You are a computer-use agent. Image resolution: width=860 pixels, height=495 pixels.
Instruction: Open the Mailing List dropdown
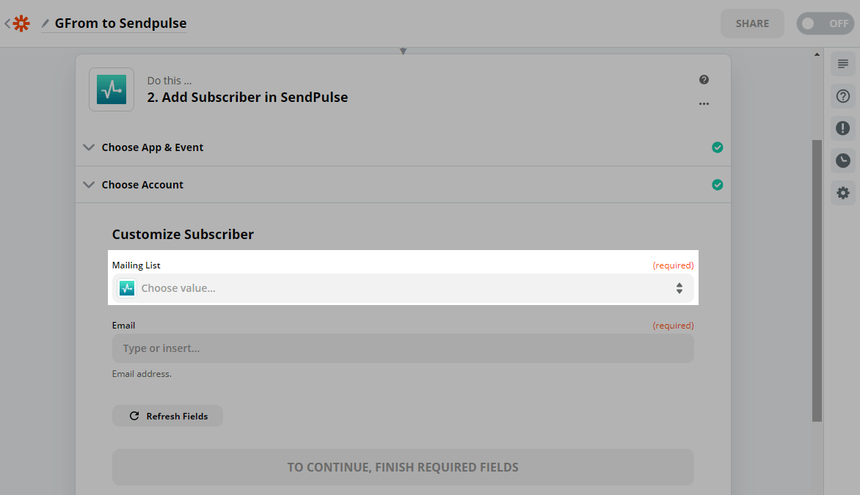pos(403,288)
